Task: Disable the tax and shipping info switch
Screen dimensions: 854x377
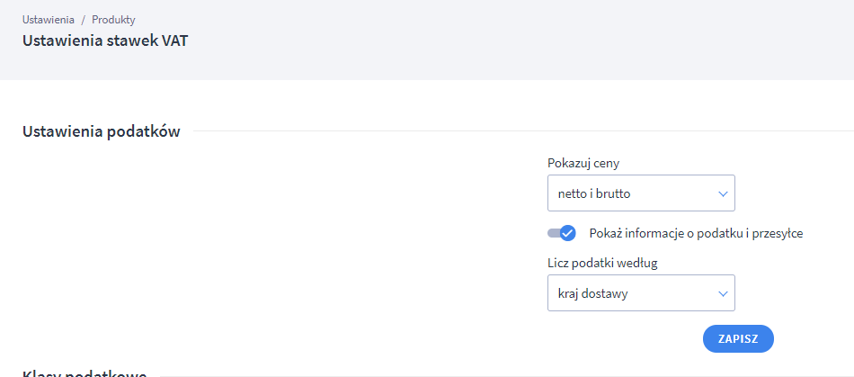Action: tap(562, 233)
